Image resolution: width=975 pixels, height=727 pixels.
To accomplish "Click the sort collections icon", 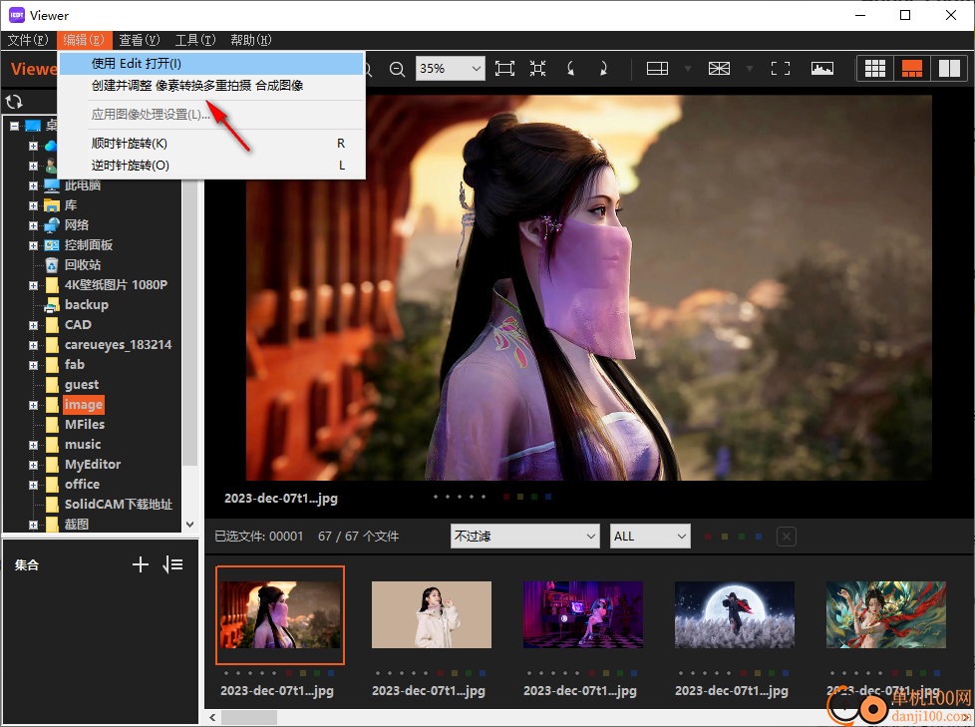I will pyautogui.click(x=172, y=564).
